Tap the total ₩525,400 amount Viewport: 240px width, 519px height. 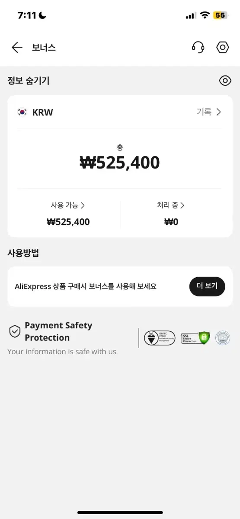pyautogui.click(x=120, y=163)
